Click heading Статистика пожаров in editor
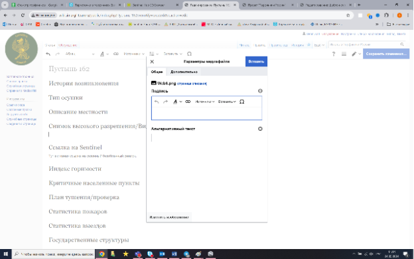414x259 pixels. pos(78,212)
